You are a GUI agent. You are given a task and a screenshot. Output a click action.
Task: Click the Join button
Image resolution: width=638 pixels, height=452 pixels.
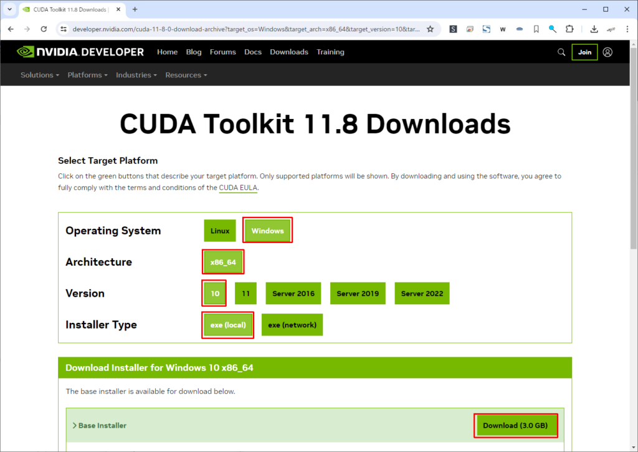tap(584, 52)
